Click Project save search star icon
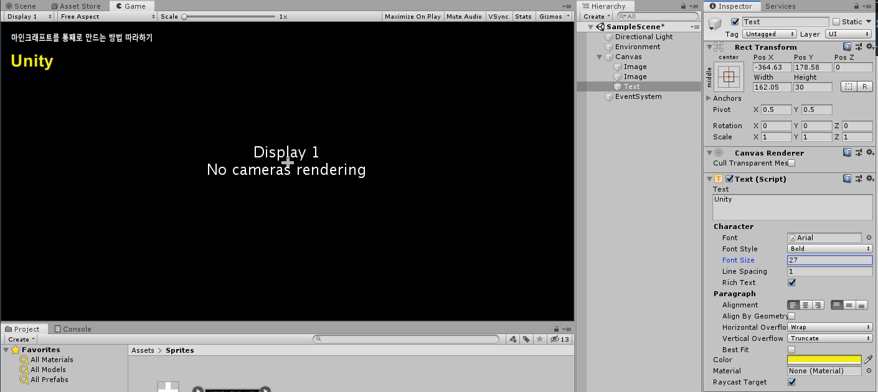The image size is (878, 392). [x=539, y=339]
